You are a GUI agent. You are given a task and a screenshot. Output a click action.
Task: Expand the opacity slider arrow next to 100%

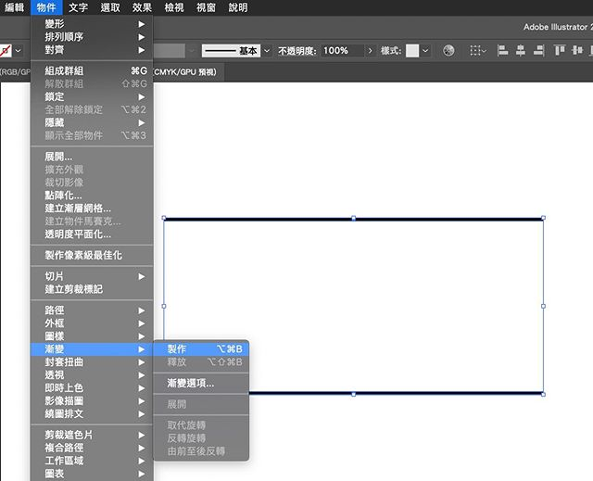[x=370, y=51]
